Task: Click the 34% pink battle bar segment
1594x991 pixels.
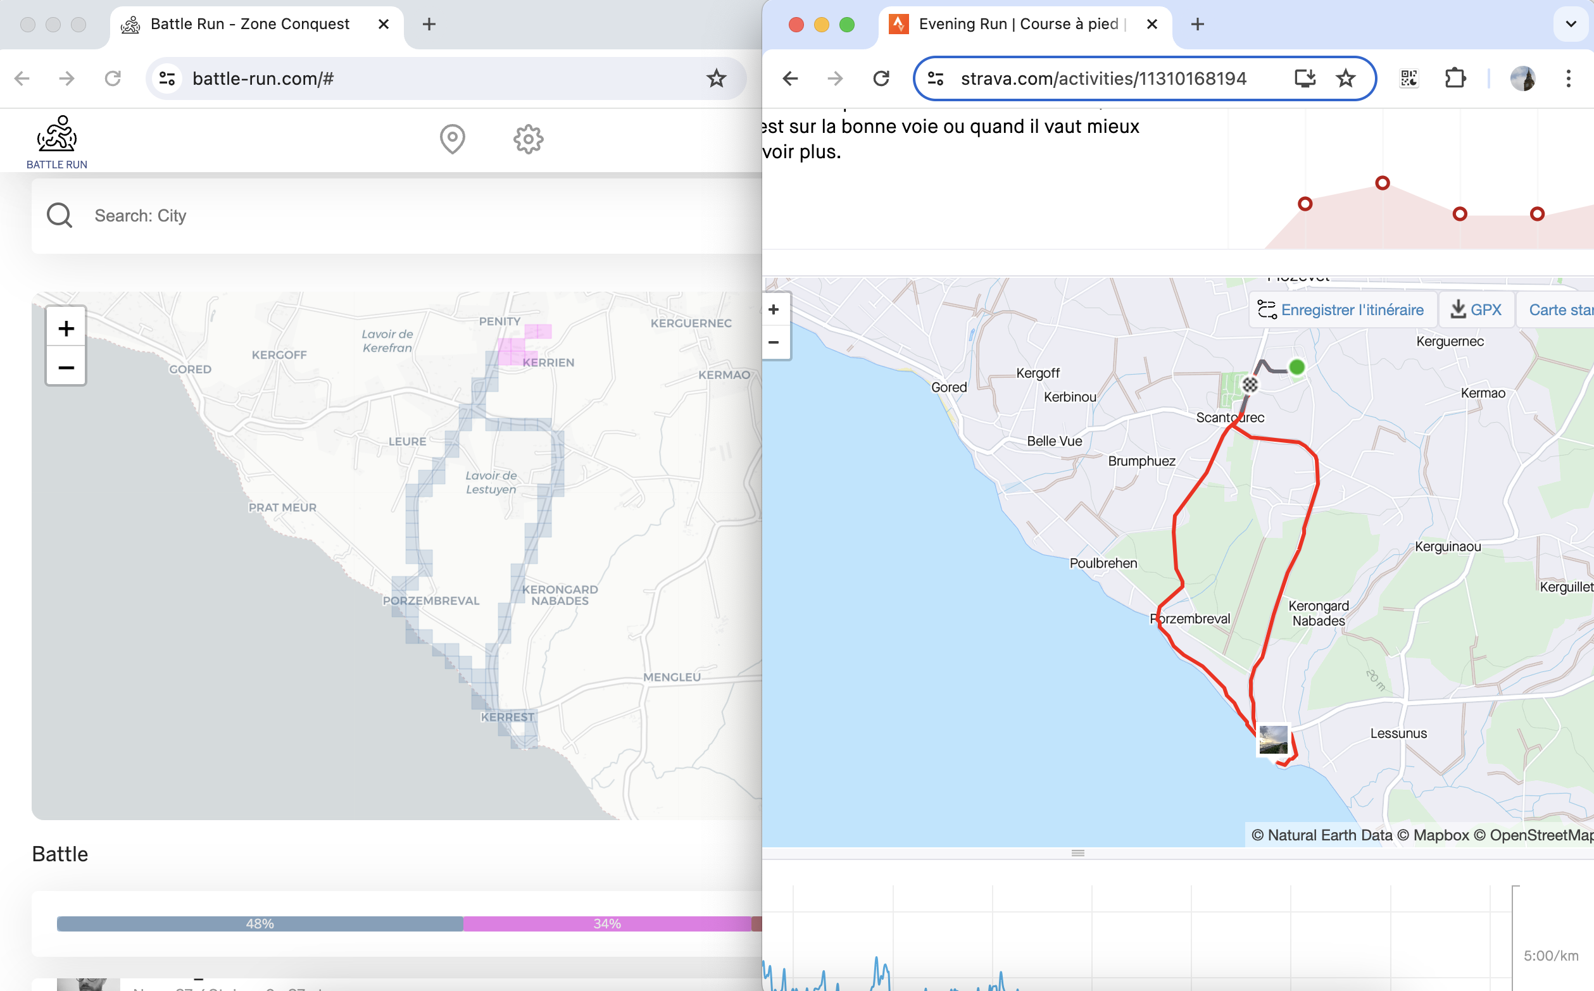Action: (x=607, y=923)
